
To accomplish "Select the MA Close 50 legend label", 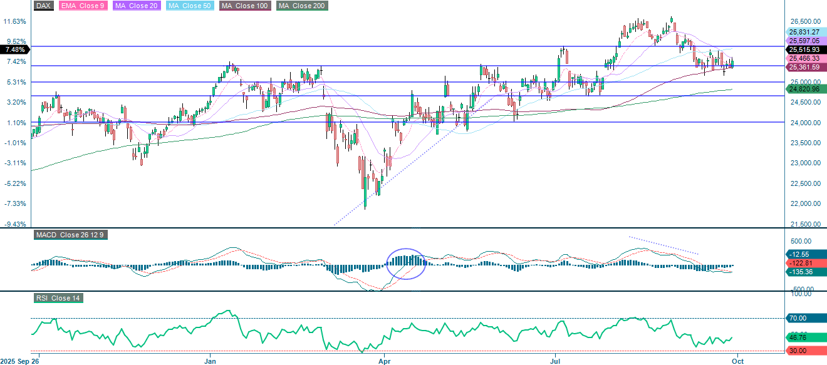I will (x=190, y=6).
